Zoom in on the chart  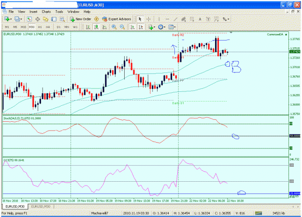point(114,27)
